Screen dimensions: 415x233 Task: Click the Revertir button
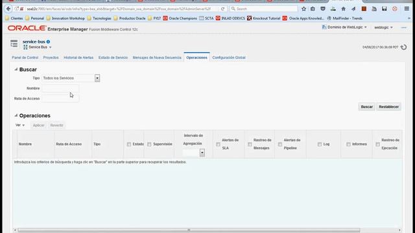56,125
